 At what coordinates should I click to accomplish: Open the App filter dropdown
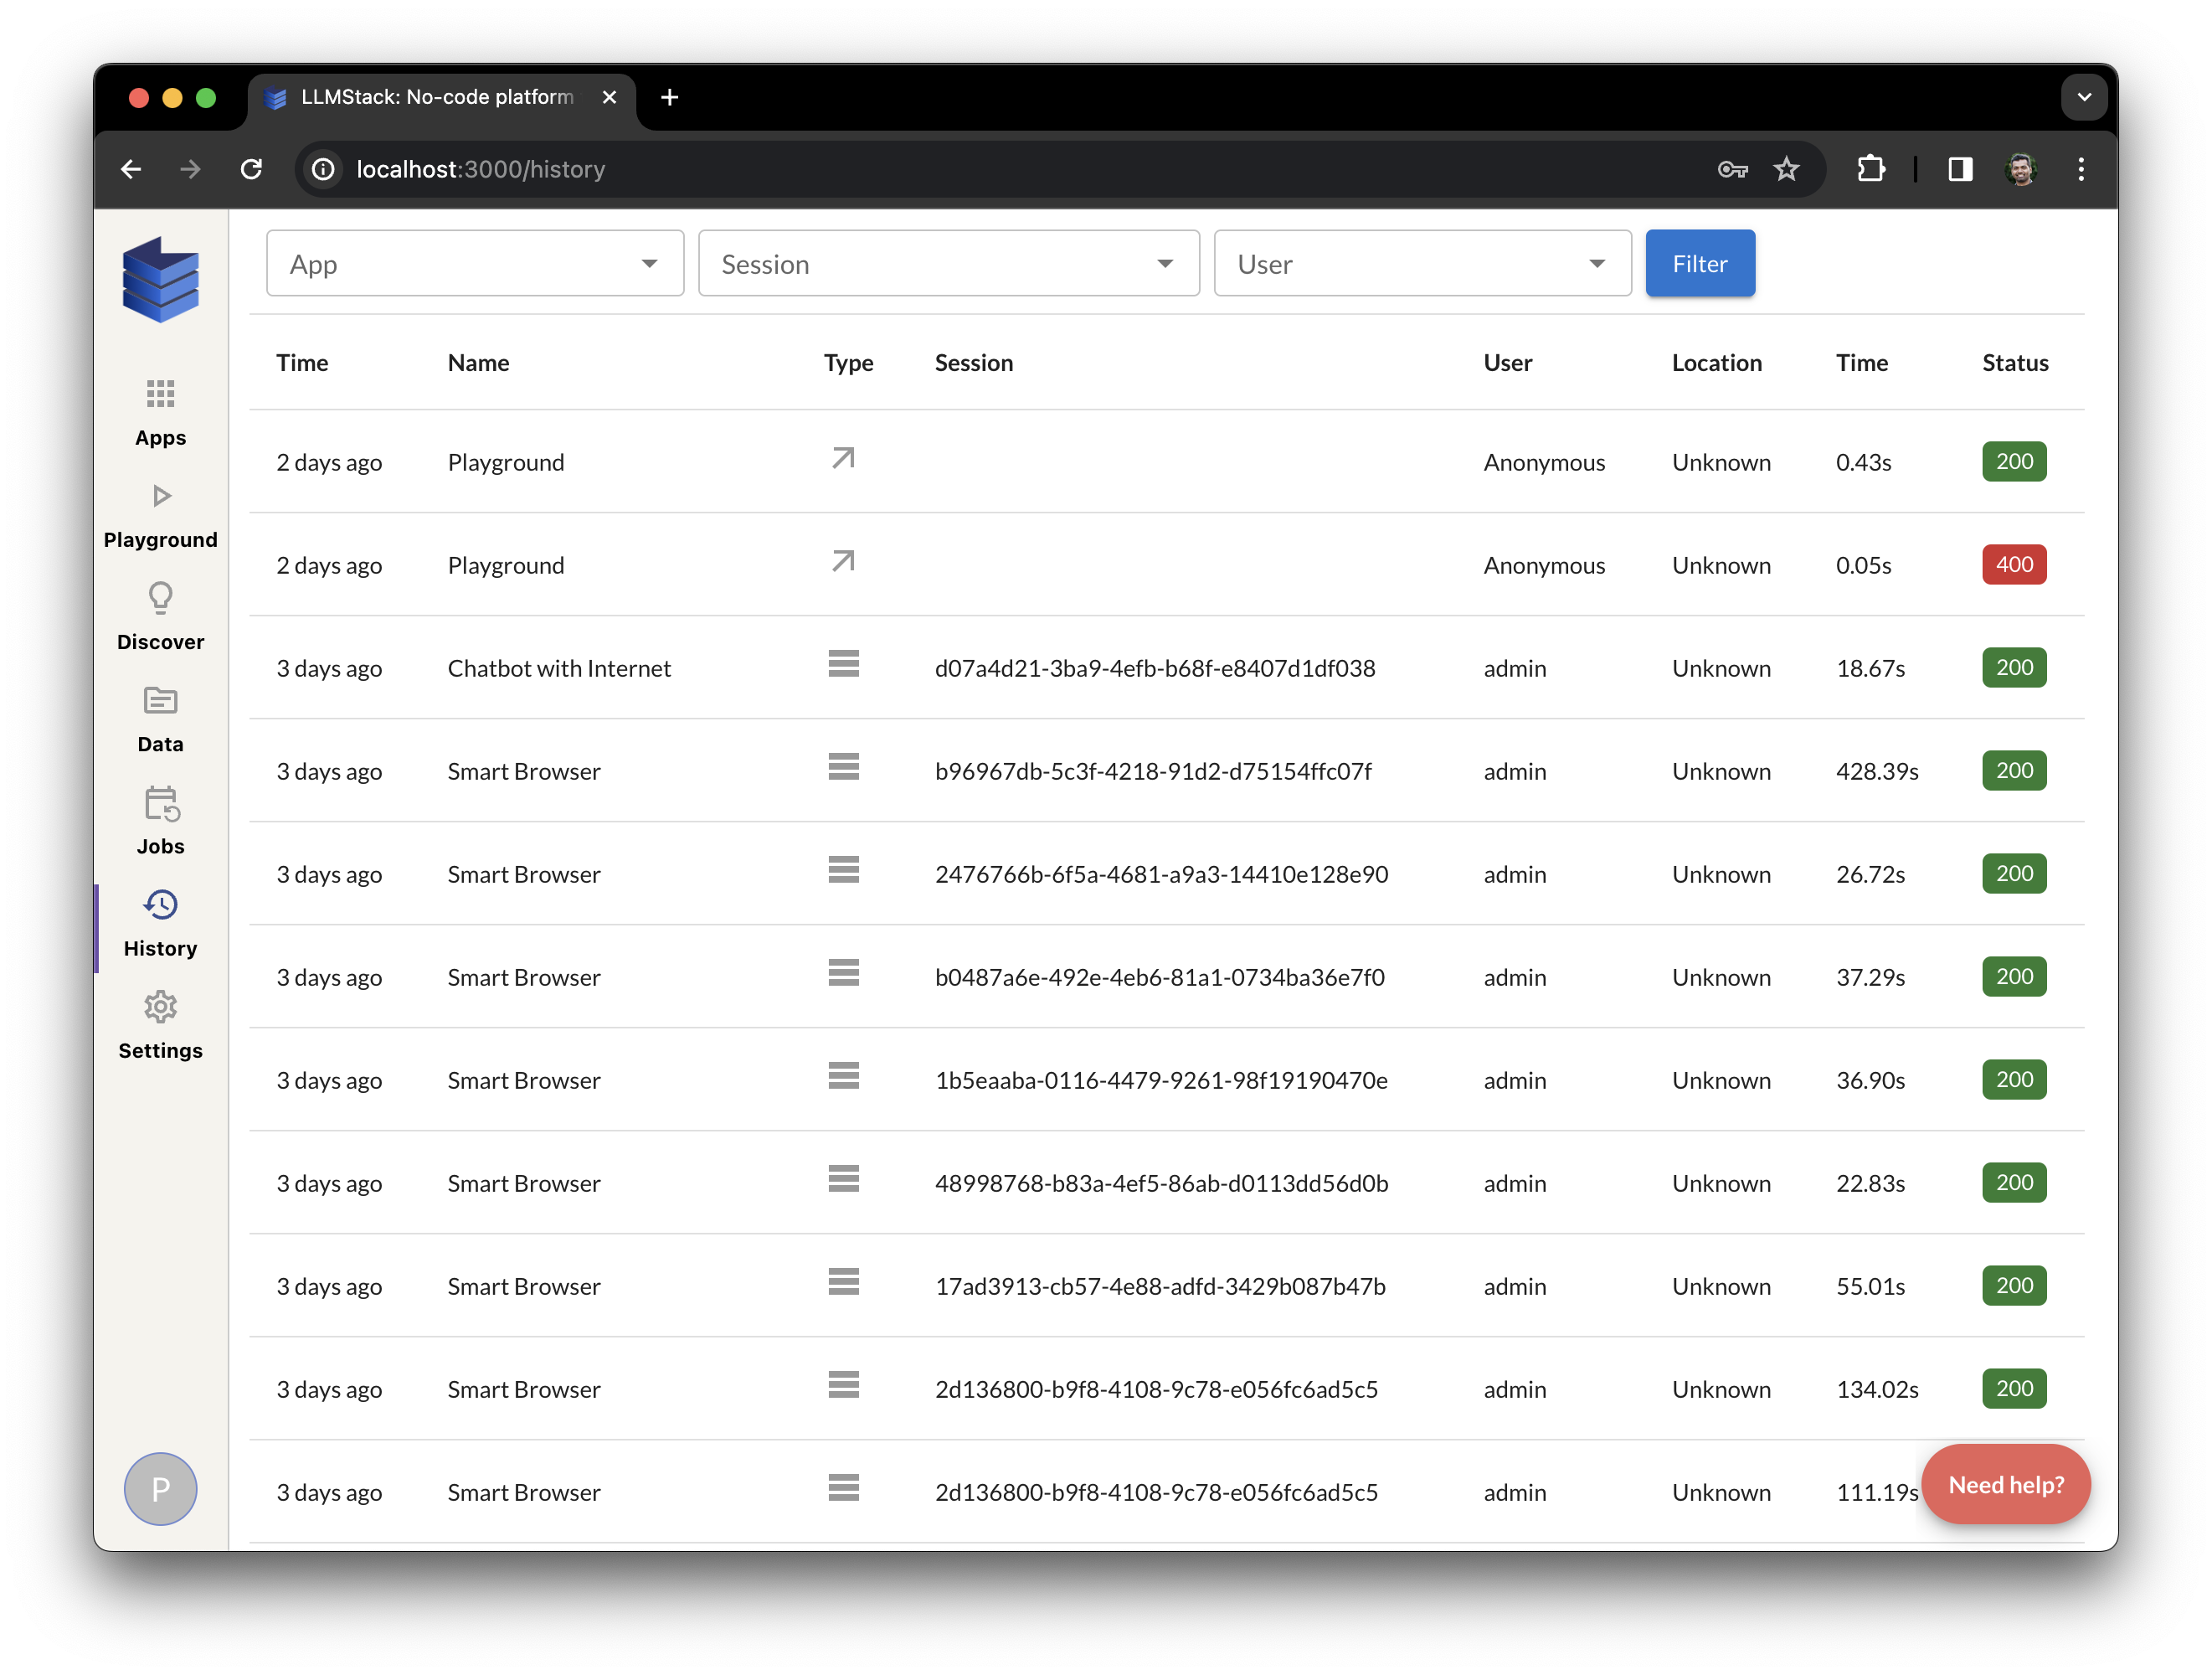coord(475,264)
